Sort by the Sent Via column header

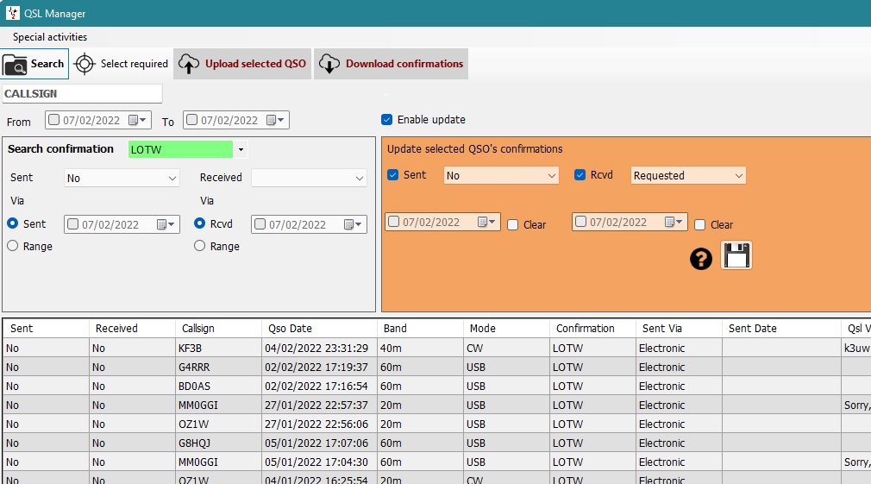click(679, 329)
